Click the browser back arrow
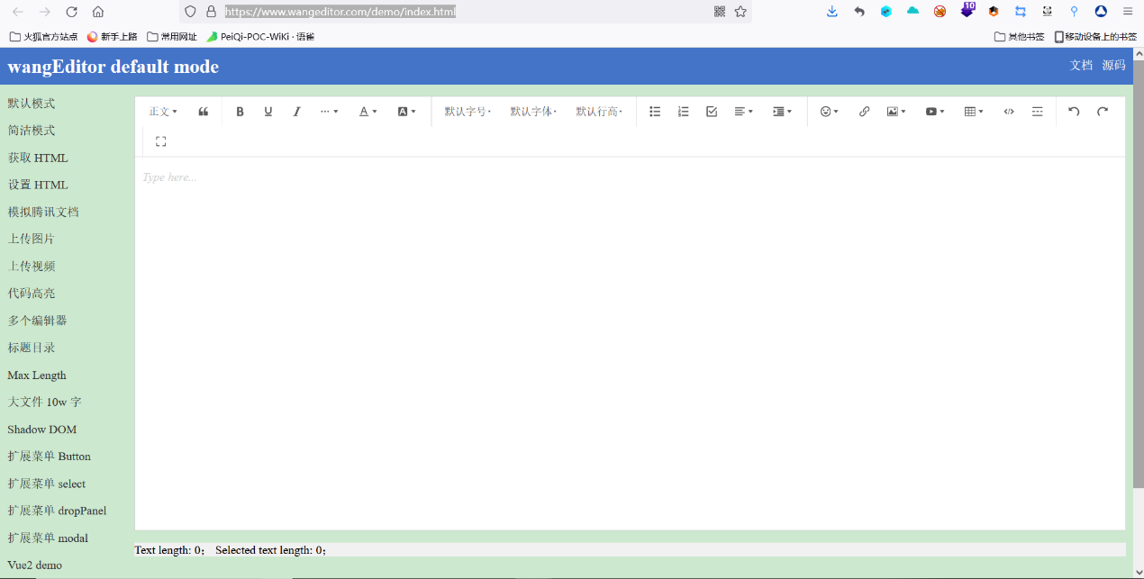The width and height of the screenshot is (1144, 579). coord(18,12)
